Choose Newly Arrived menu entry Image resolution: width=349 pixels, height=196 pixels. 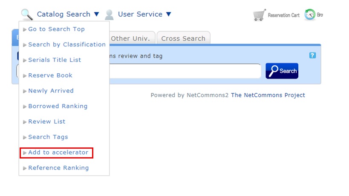[51, 91]
